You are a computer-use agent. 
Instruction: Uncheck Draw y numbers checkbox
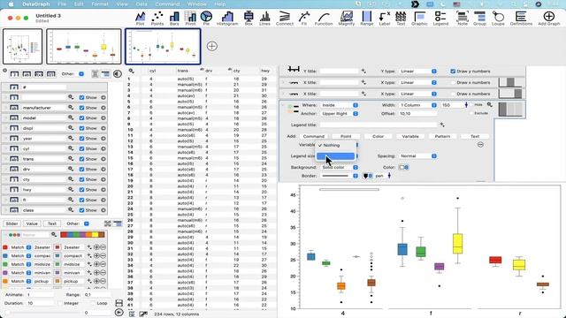tap(453, 71)
